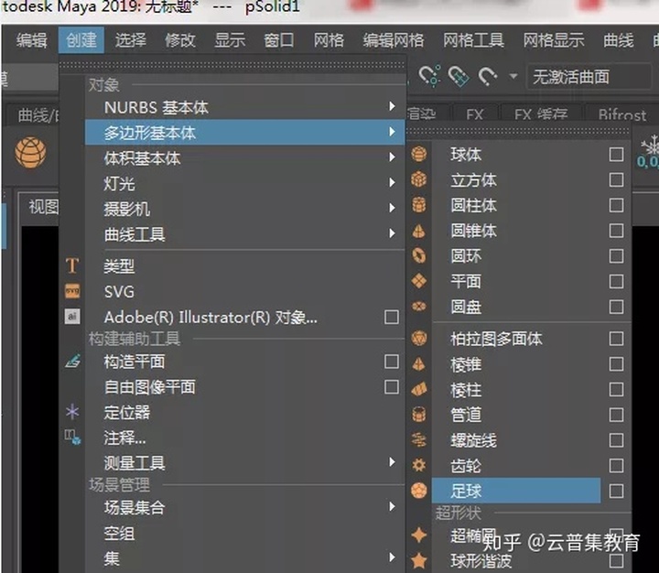
Task: Open the 修改 menu
Action: coord(180,40)
